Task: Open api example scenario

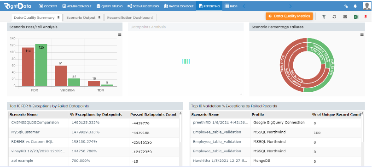Action: (22, 161)
